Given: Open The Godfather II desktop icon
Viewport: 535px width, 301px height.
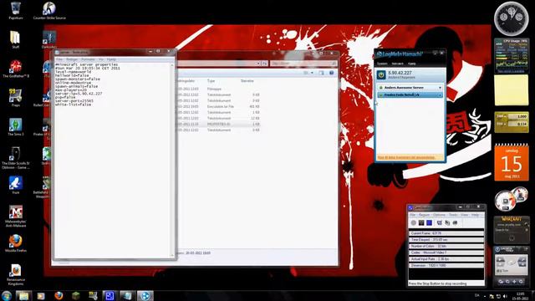Looking at the screenshot, I should pos(16,69).
